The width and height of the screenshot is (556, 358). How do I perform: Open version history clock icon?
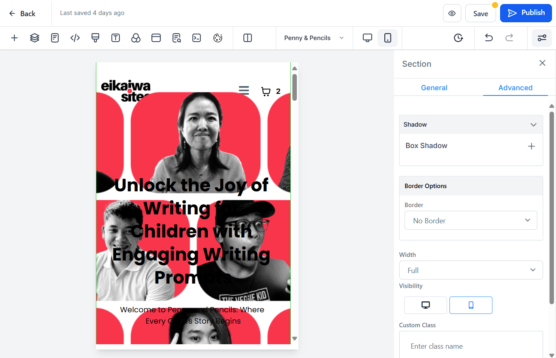point(458,38)
